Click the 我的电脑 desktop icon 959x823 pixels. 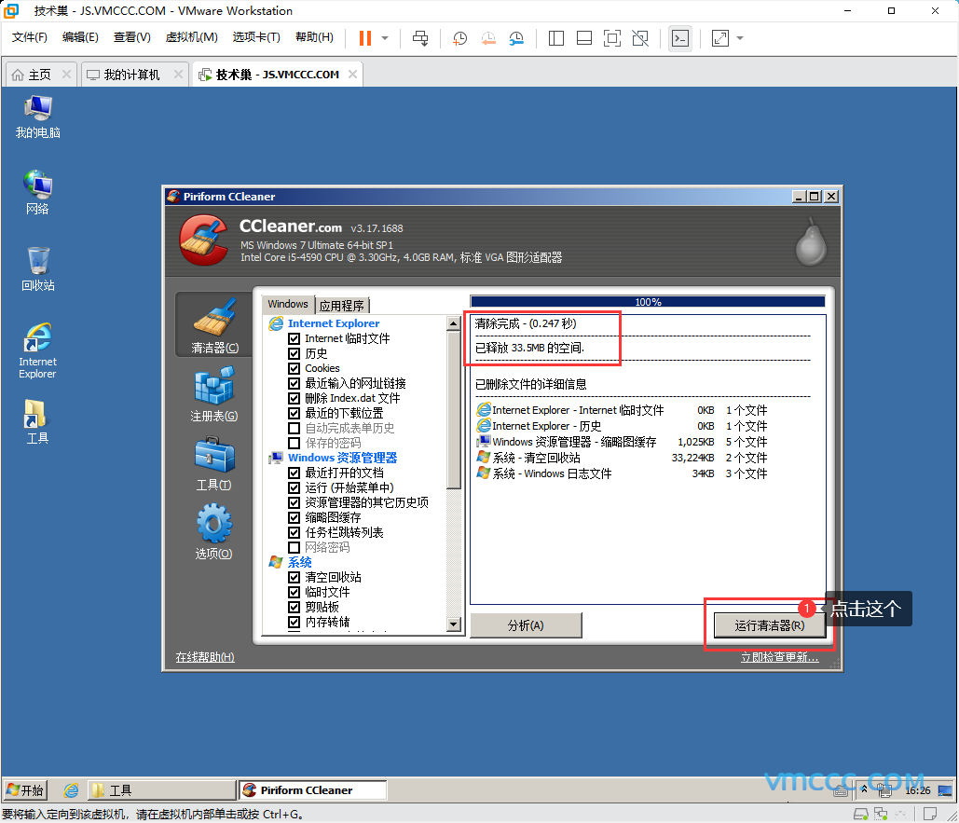tap(38, 117)
